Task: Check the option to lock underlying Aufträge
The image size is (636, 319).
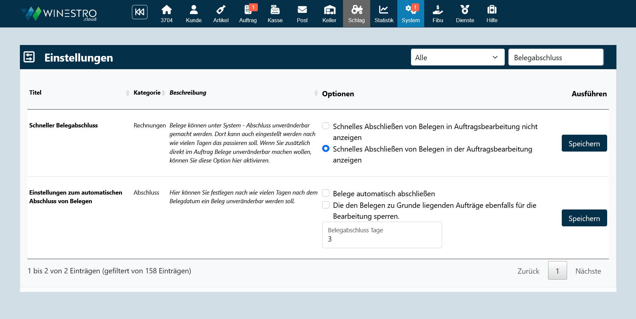Action: [326, 205]
